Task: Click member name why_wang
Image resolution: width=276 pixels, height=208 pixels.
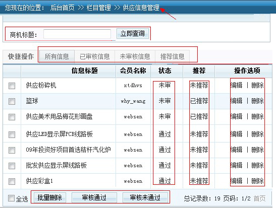Action: (133, 101)
